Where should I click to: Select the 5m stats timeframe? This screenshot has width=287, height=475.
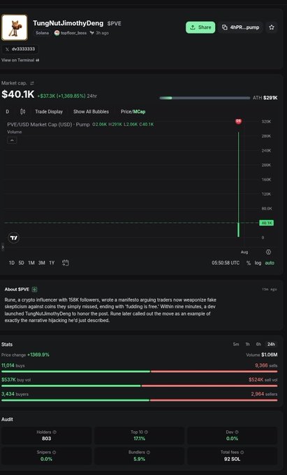click(x=236, y=344)
